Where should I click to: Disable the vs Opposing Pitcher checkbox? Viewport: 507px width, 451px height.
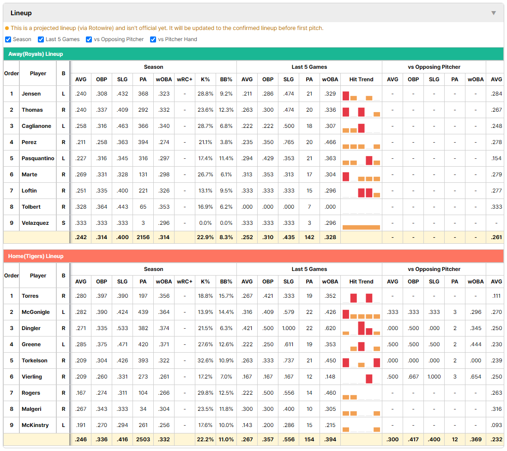pos(89,39)
